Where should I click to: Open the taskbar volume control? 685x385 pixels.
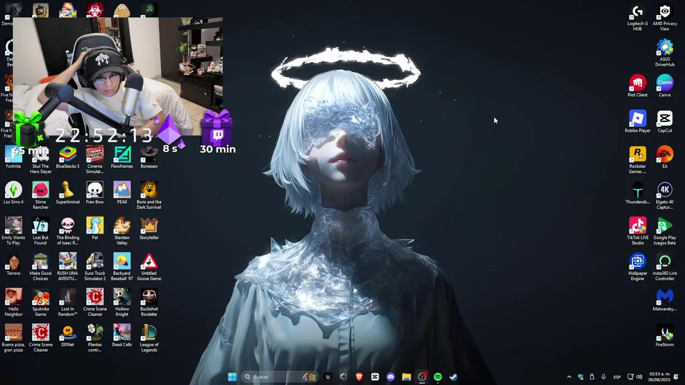[x=639, y=377]
